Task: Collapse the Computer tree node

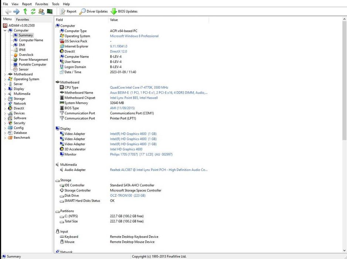Action: tap(5, 30)
